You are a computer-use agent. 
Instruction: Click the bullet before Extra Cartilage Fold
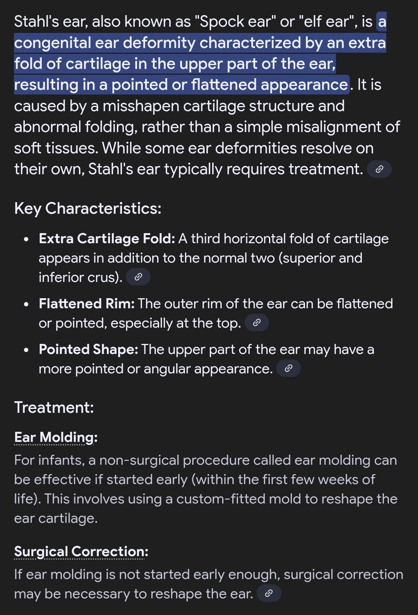tap(26, 239)
